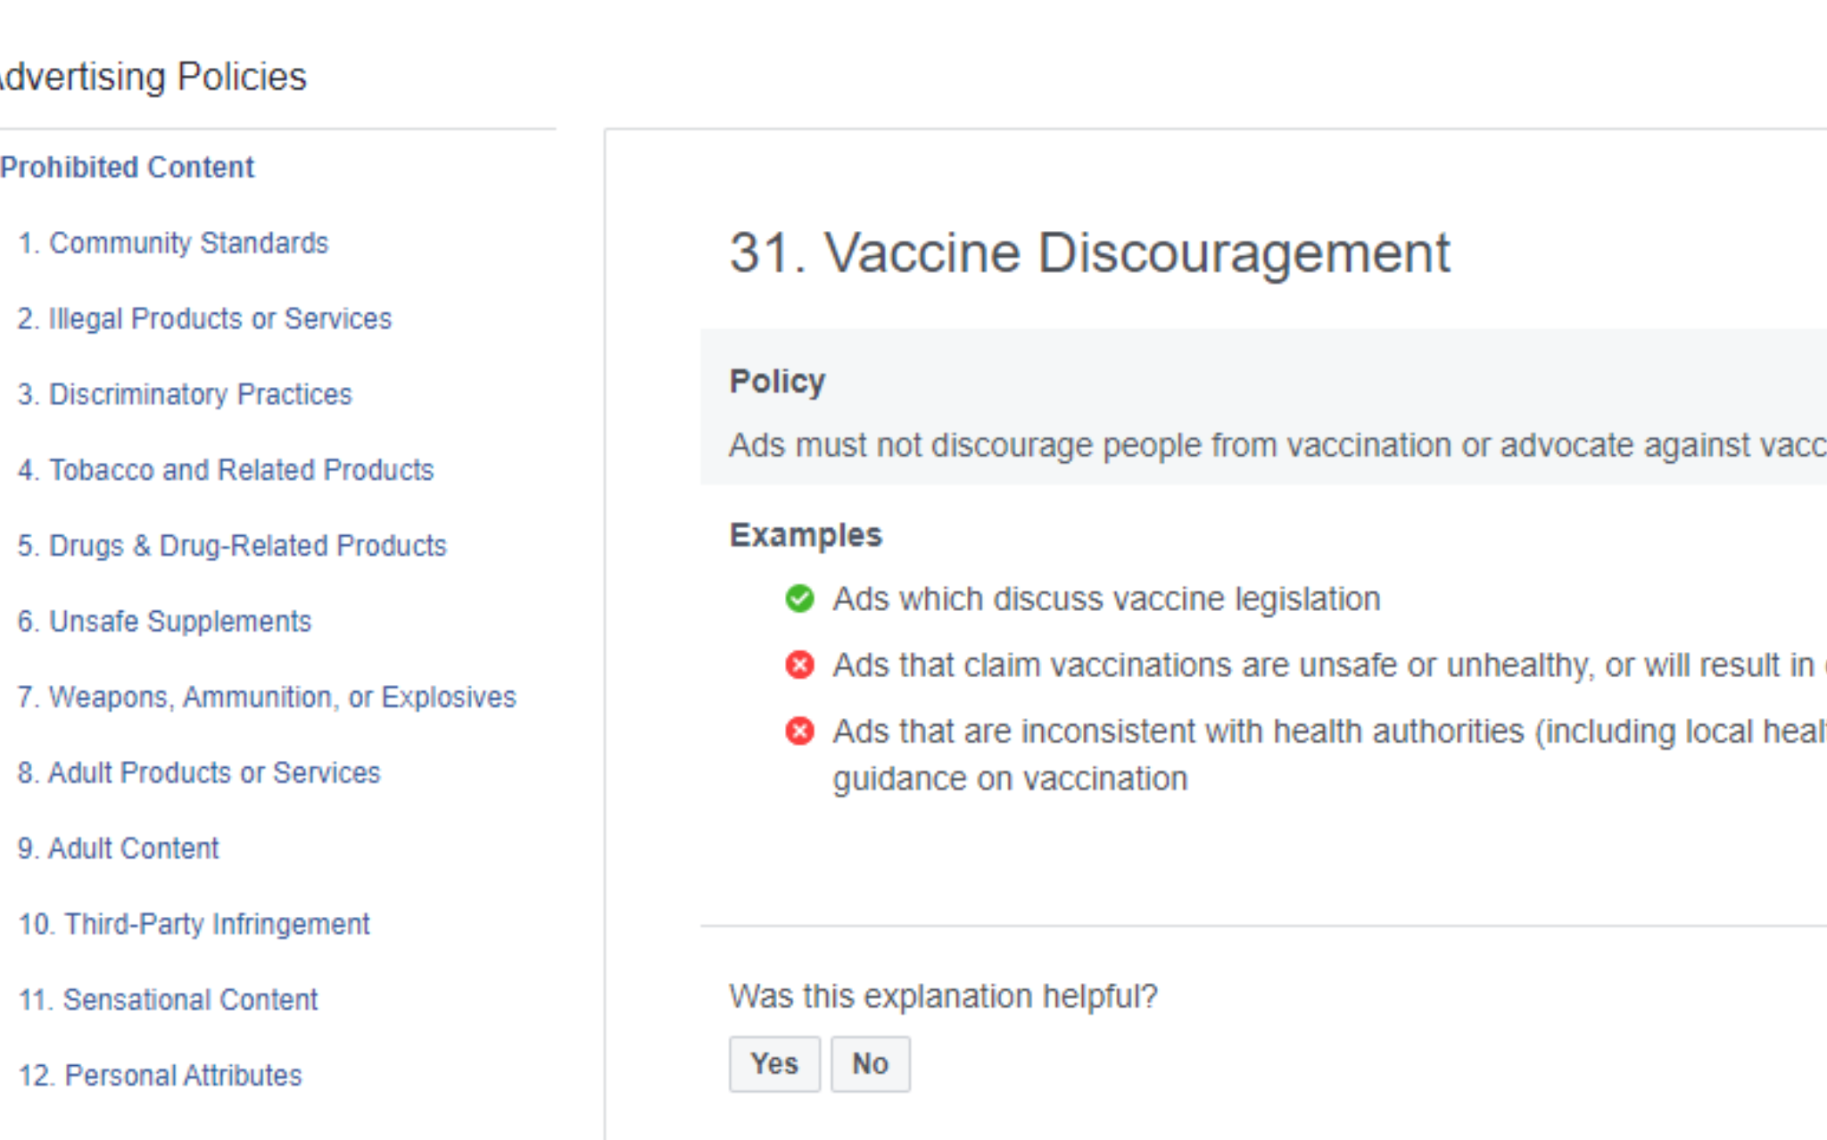Select Adult Products or Services link
This screenshot has height=1140, width=1827.
(x=199, y=772)
